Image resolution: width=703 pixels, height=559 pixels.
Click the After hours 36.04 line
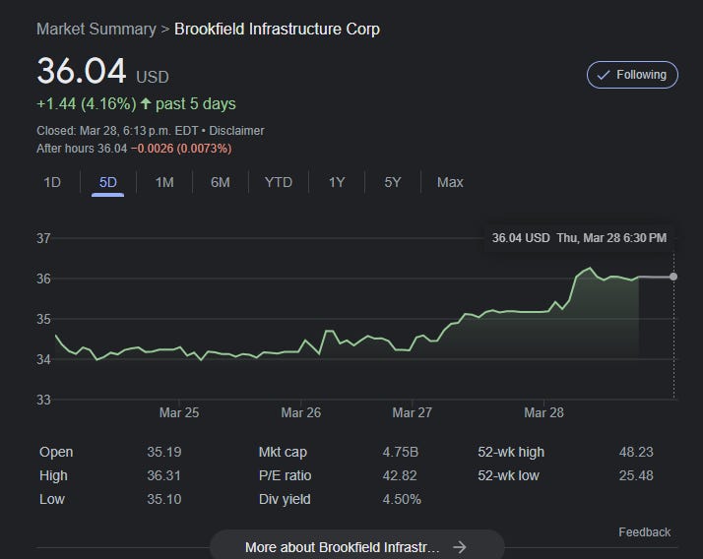point(134,149)
